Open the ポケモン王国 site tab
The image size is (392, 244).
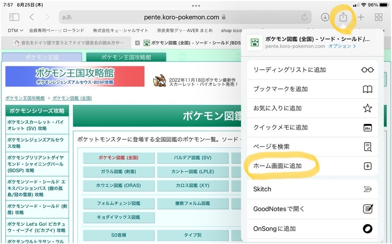point(42,57)
